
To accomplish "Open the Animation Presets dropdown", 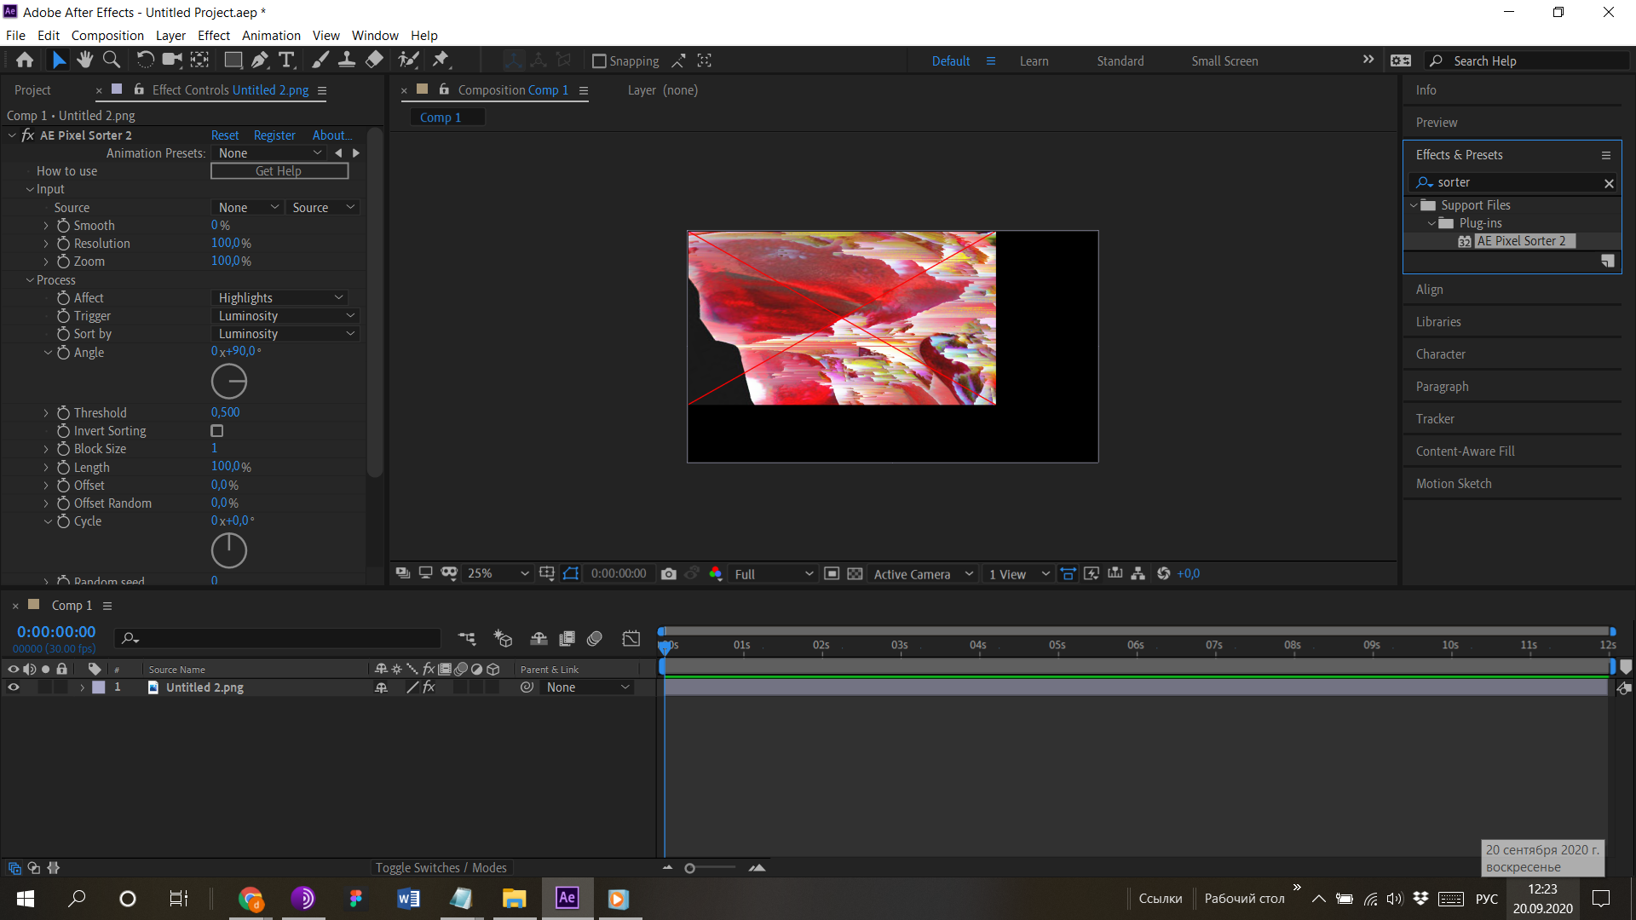I will coord(269,153).
